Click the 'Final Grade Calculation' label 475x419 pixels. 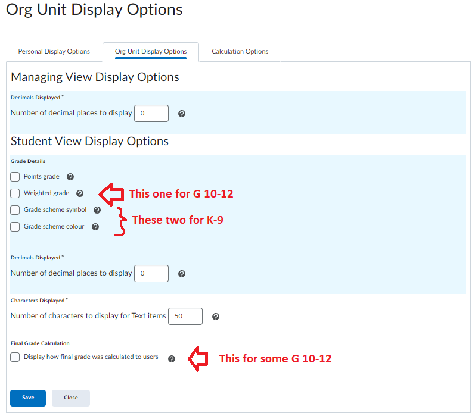40,343
